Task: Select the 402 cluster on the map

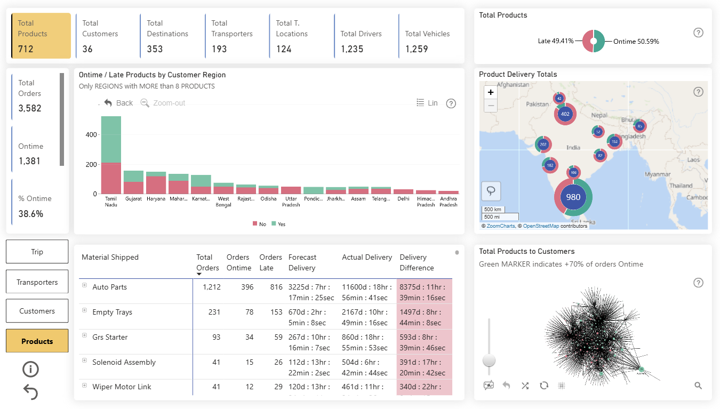Action: [565, 114]
